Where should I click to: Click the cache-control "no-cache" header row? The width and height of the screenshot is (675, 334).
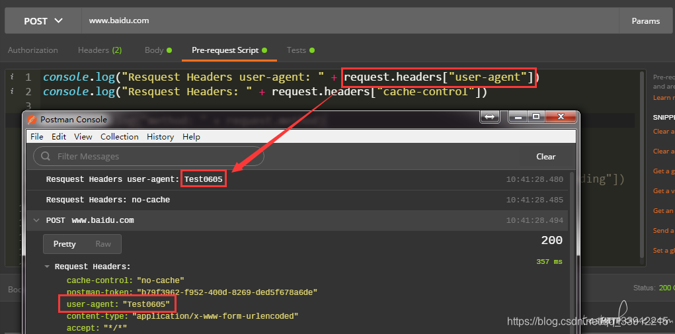coord(125,280)
